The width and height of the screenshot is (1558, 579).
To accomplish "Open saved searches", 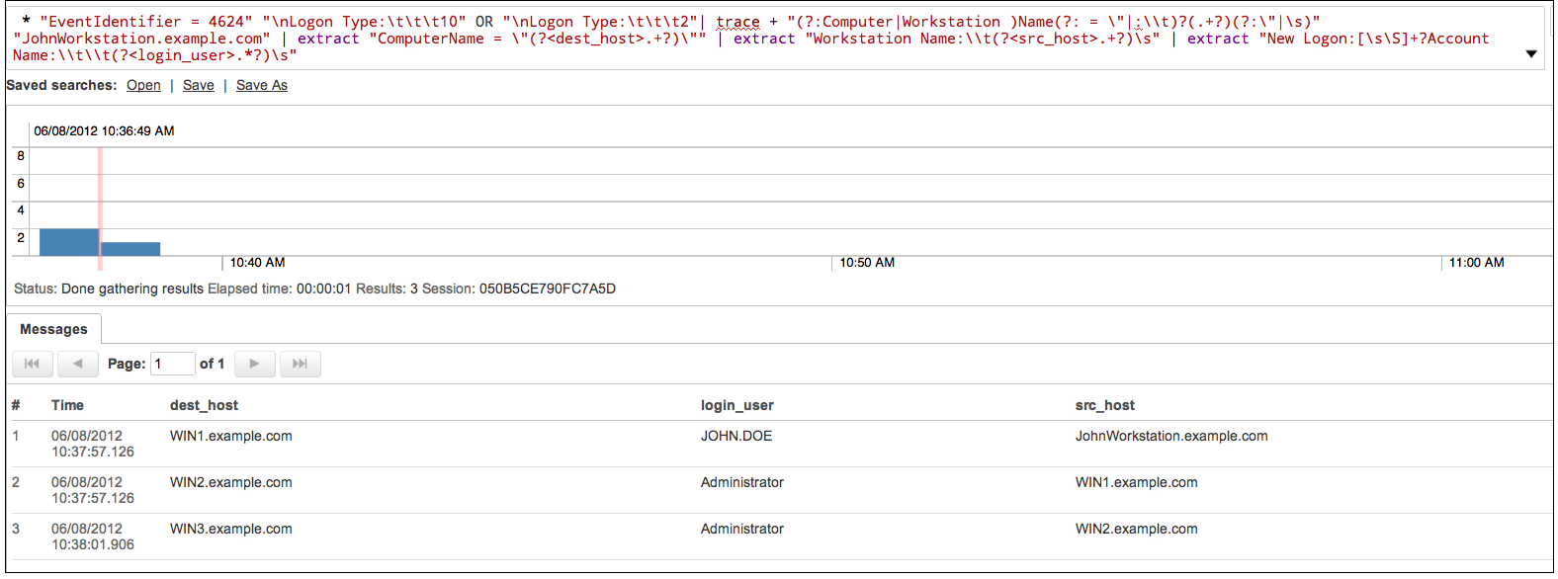I will point(143,86).
